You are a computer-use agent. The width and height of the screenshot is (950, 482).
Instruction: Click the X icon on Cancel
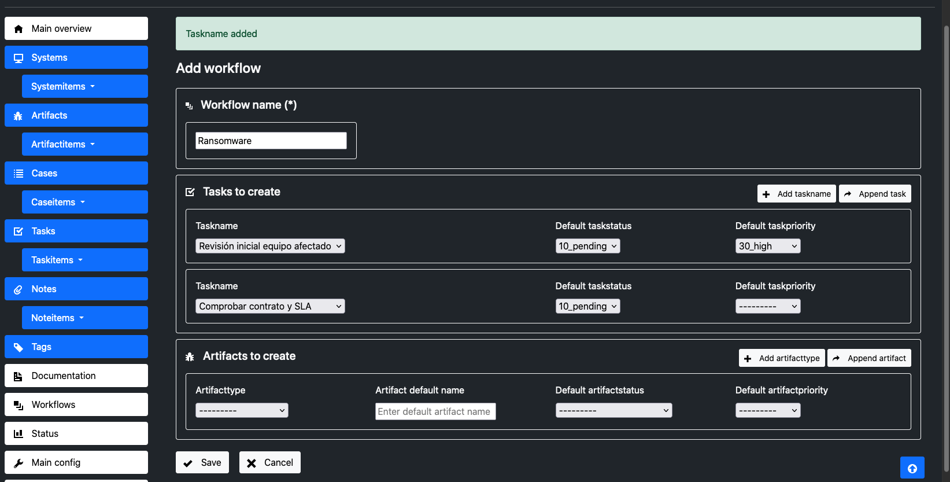click(x=252, y=463)
